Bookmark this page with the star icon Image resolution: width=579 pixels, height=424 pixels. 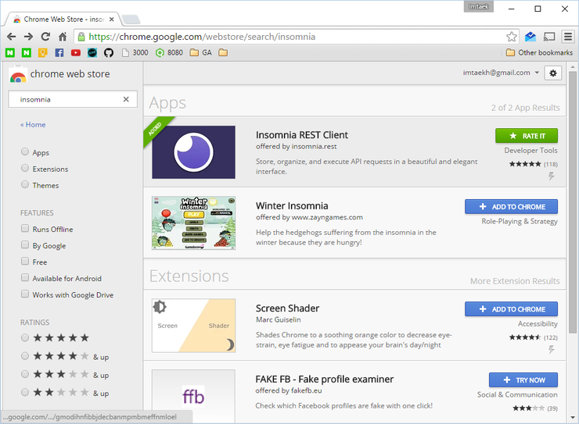point(512,37)
